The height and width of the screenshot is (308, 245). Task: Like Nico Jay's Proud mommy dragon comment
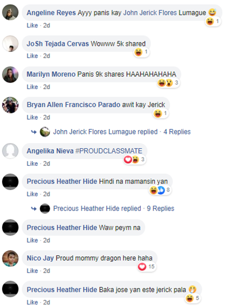[32, 271]
